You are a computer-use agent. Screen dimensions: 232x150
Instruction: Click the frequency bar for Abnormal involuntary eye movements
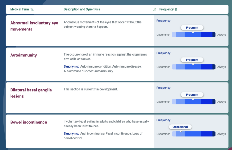tap(193, 35)
